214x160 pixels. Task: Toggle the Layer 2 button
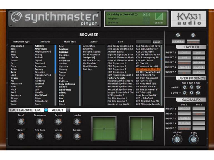193,42
